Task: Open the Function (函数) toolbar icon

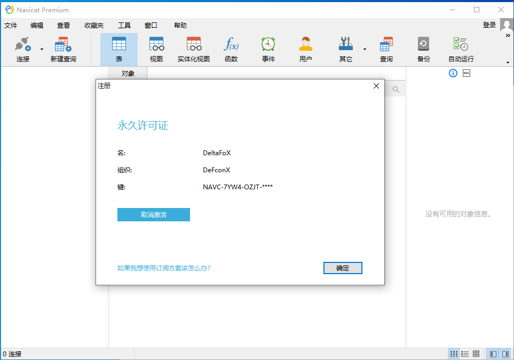Action: tap(231, 49)
